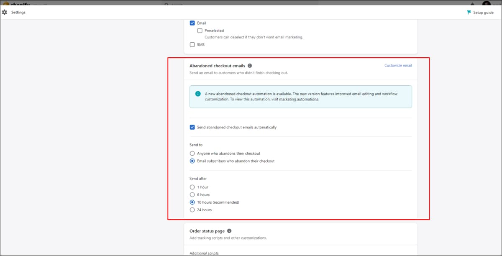This screenshot has width=502, height=256.
Task: Click text 'Send an email to customers who didn't finish checking out'
Action: coord(238,73)
